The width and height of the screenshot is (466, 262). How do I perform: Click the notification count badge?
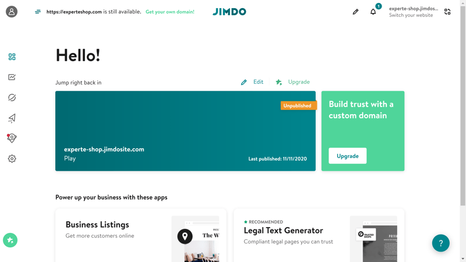378,6
